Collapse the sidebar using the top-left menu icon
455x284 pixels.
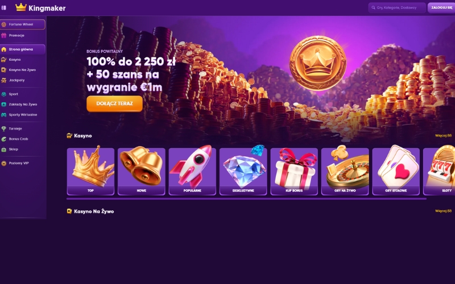tap(4, 8)
